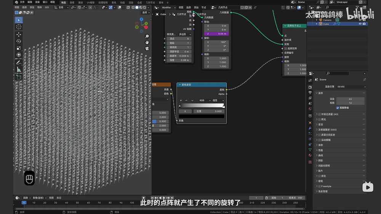Open the 窗口 menu

click(45, 2)
